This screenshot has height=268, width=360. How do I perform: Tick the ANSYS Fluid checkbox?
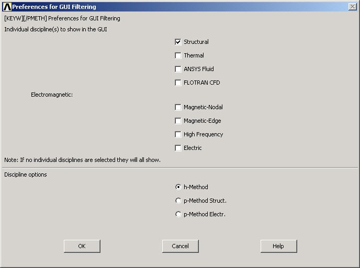(x=178, y=69)
